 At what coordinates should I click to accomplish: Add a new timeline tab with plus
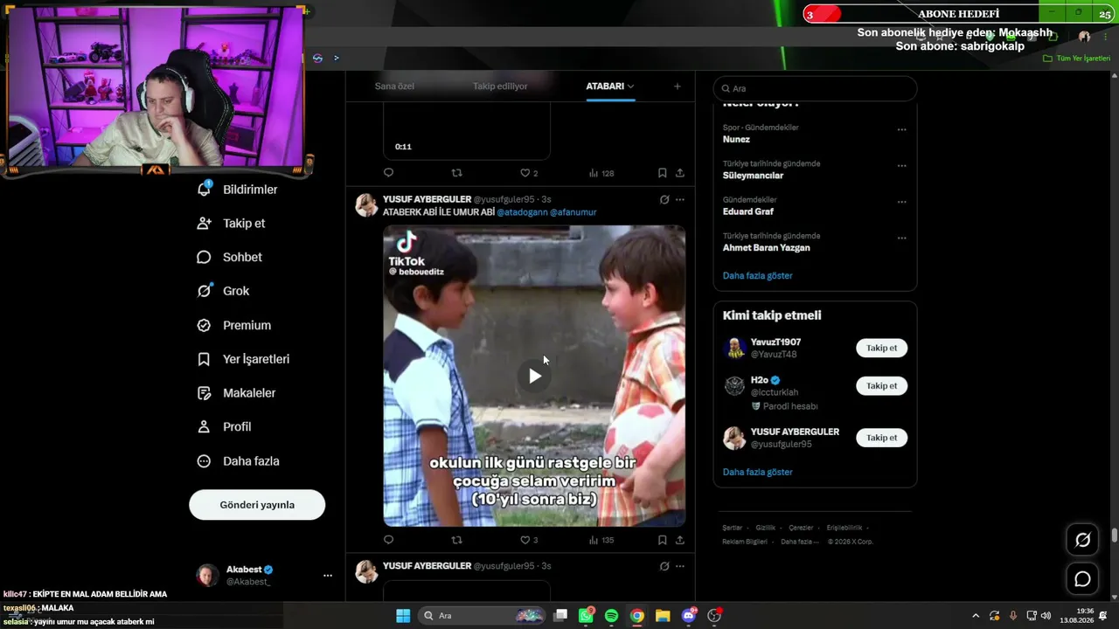point(677,86)
